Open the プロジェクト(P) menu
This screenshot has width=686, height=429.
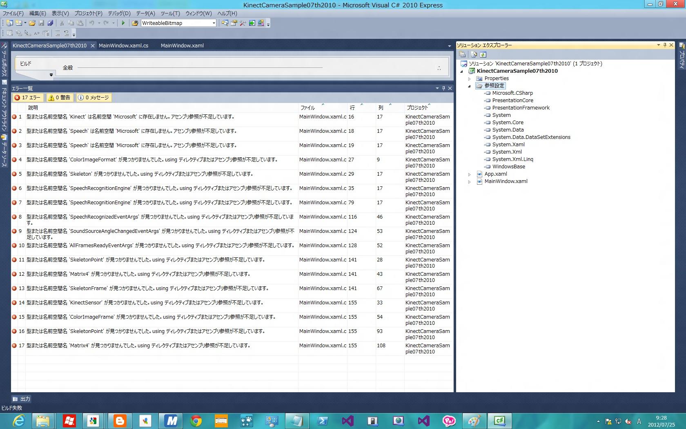coord(88,13)
